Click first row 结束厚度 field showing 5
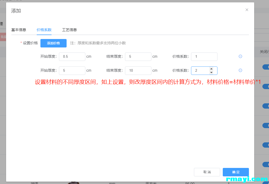 (x=138, y=57)
